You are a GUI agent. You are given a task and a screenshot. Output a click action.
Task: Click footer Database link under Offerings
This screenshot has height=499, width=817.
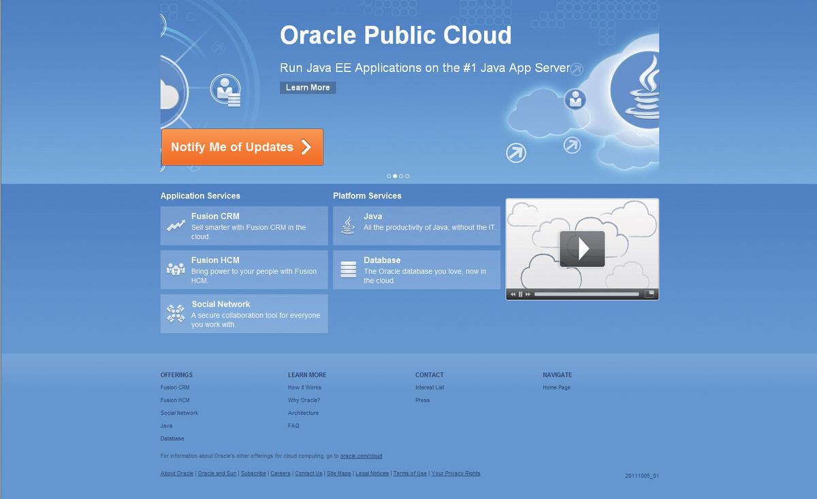[x=172, y=438]
